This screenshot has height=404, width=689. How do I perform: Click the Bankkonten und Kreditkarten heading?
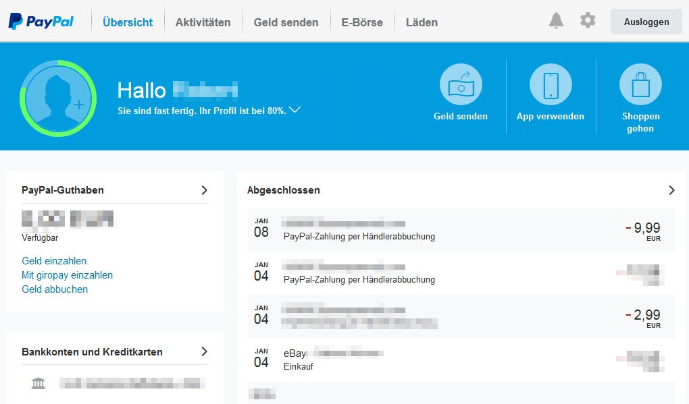click(x=93, y=352)
